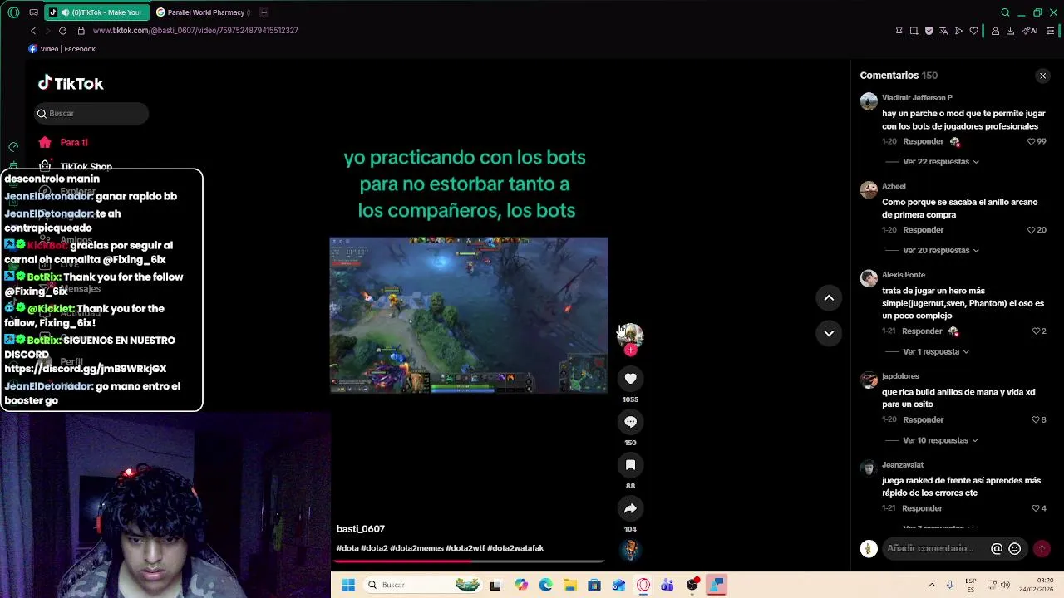
Task: Expand Ver 10 respuestas
Action: [940, 440]
